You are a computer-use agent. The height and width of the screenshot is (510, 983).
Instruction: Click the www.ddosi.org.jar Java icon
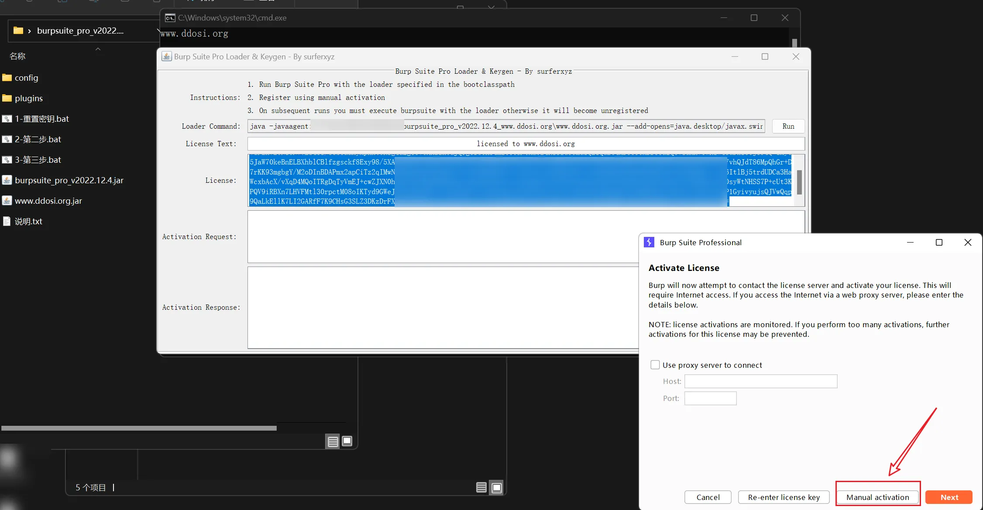pos(7,201)
